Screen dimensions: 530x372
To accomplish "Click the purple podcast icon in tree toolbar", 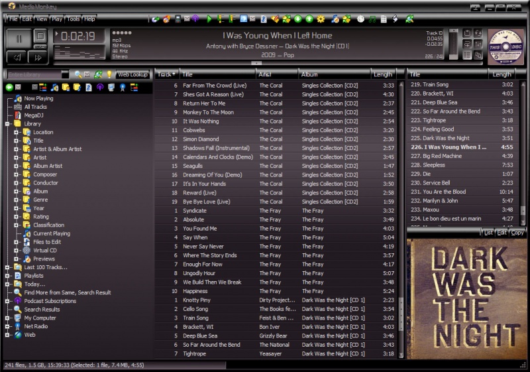I will point(100,88).
